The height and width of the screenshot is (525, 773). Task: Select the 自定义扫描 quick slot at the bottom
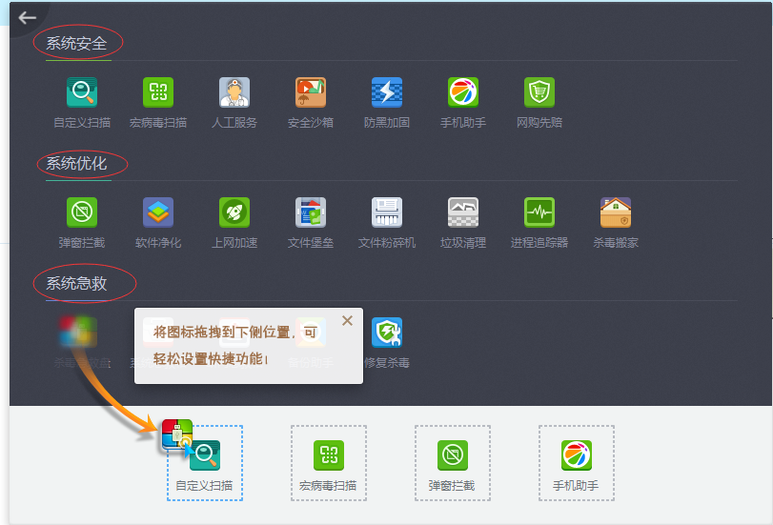205,463
